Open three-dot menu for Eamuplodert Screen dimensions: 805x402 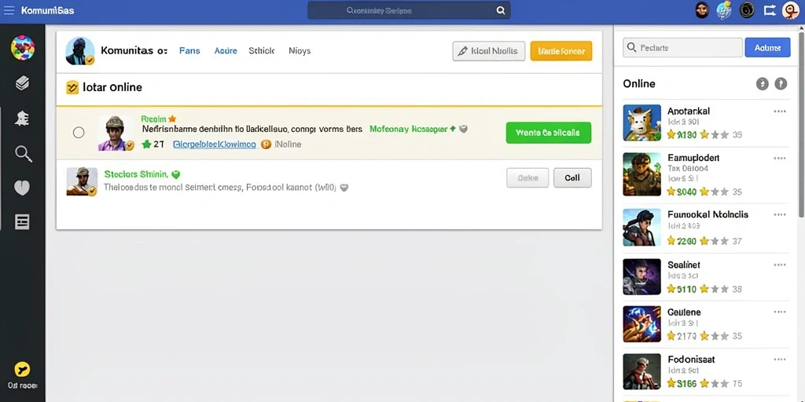(x=779, y=159)
